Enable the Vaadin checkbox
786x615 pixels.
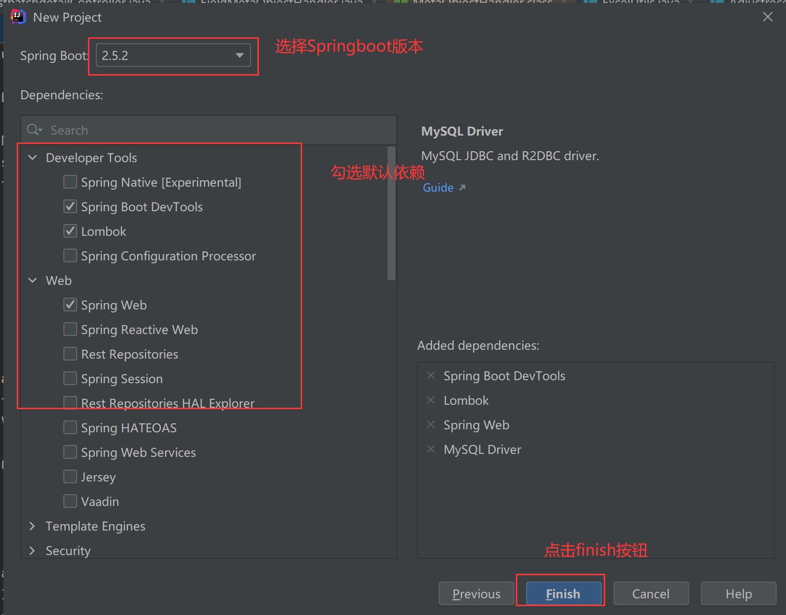tap(70, 502)
